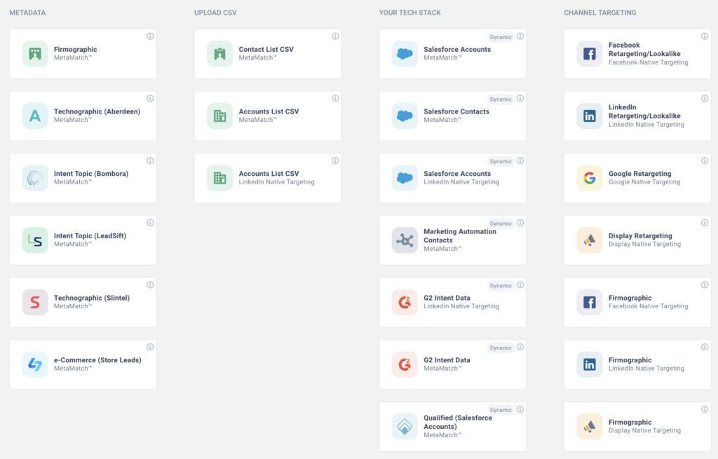
Task: Select Firmographic Facebook Native Targeting icon
Action: tap(590, 302)
